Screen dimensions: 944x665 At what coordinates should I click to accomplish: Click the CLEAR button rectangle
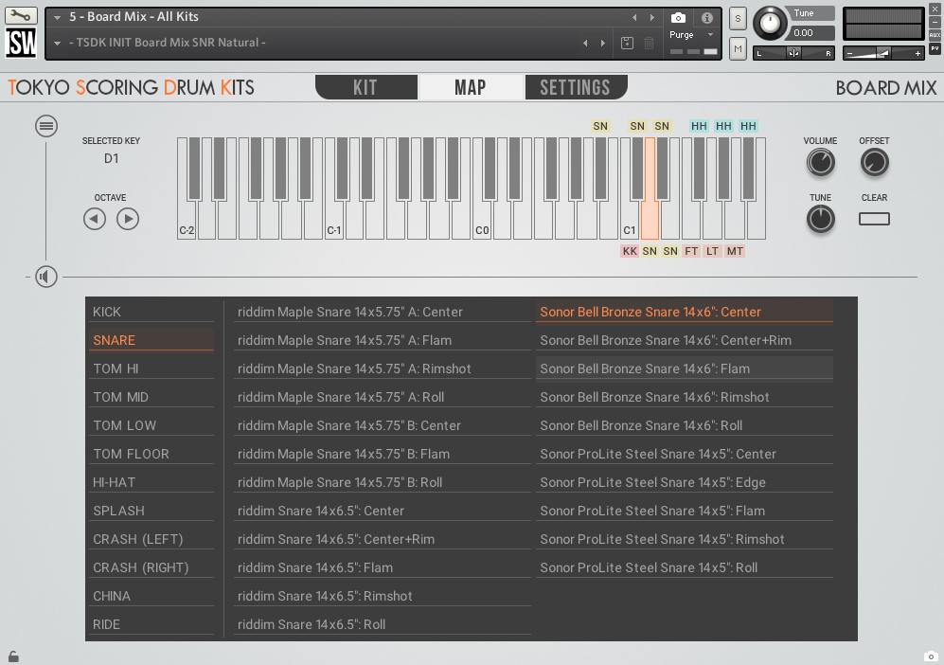pos(874,219)
